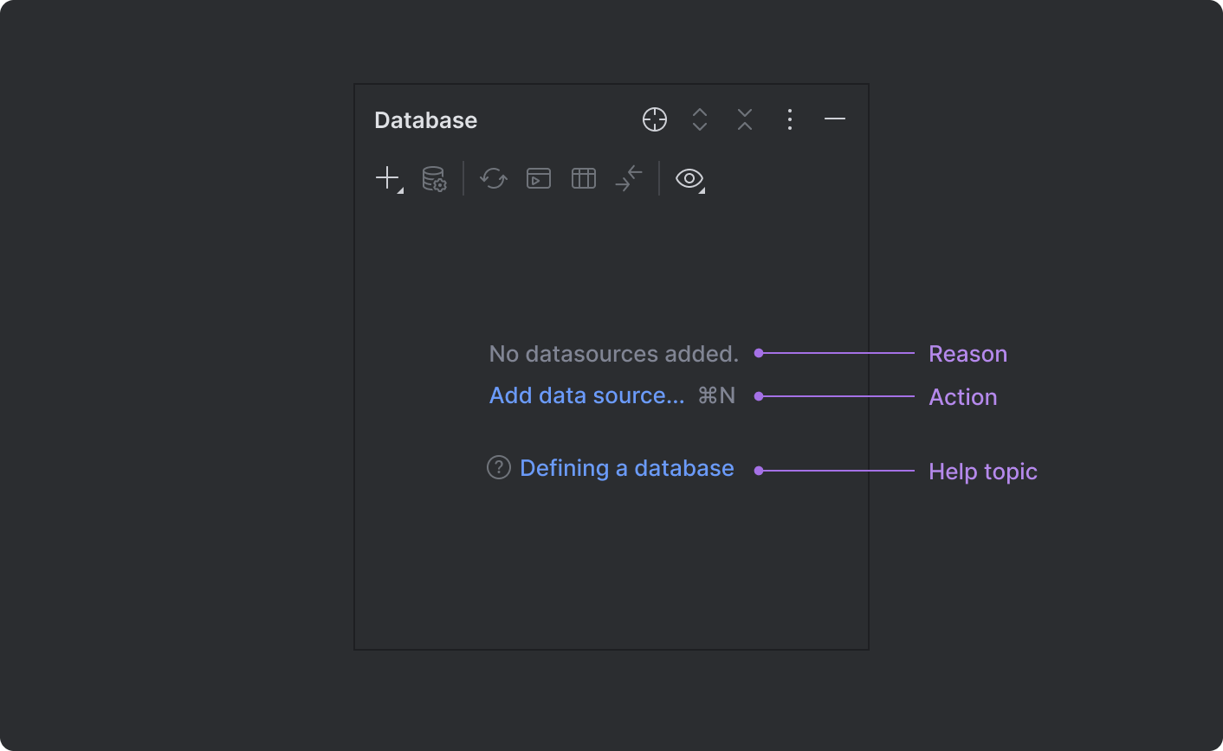Click the question mark help icon
Viewport: 1223px width, 751px height.
point(499,468)
